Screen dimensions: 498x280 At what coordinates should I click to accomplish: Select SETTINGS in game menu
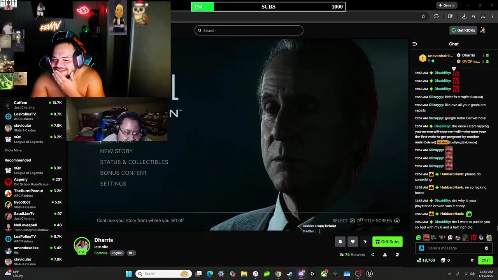[x=113, y=184]
